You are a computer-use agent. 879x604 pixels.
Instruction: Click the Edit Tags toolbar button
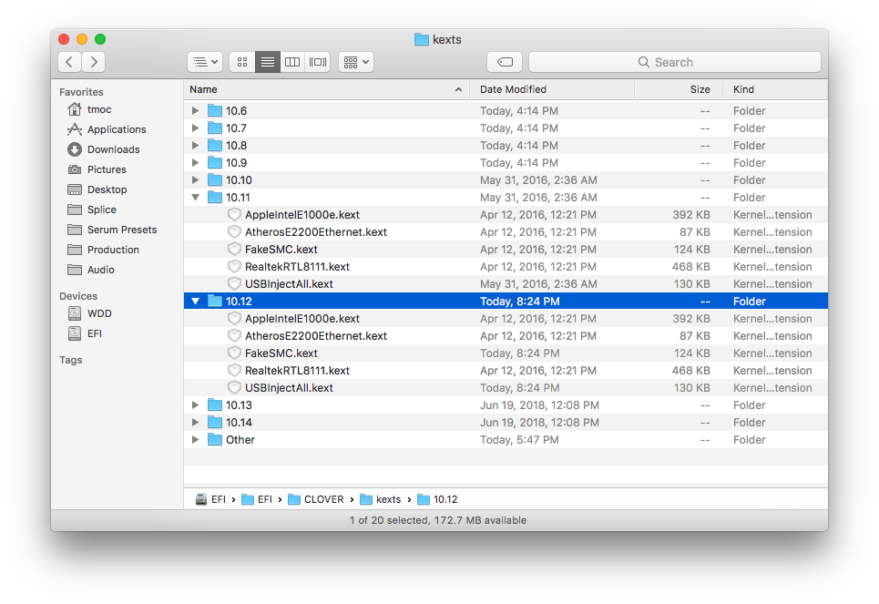(x=505, y=62)
